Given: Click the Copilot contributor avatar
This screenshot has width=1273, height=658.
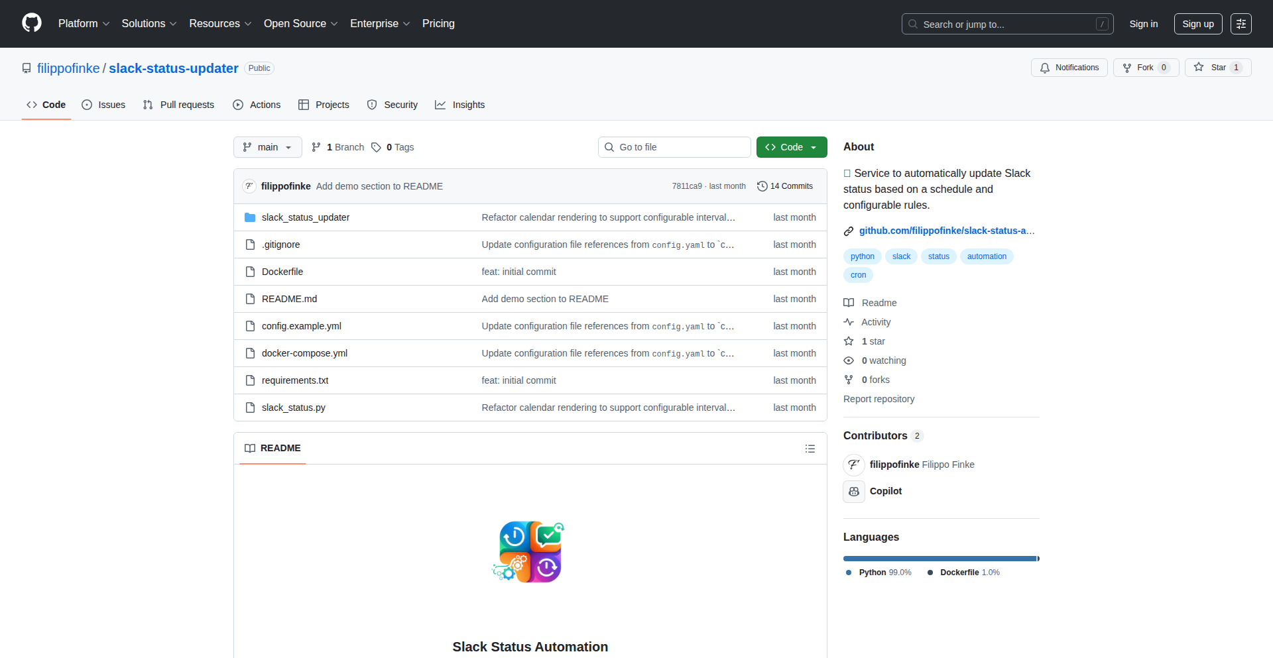Looking at the screenshot, I should click(x=854, y=492).
